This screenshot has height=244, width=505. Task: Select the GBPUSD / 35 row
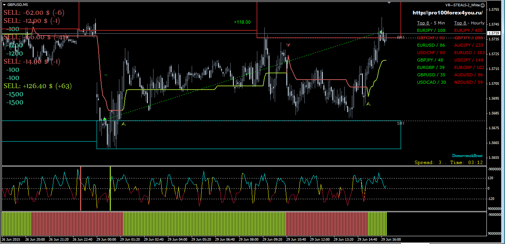point(431,75)
